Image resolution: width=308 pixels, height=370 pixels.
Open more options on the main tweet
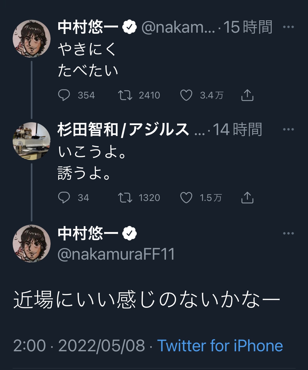[288, 233]
